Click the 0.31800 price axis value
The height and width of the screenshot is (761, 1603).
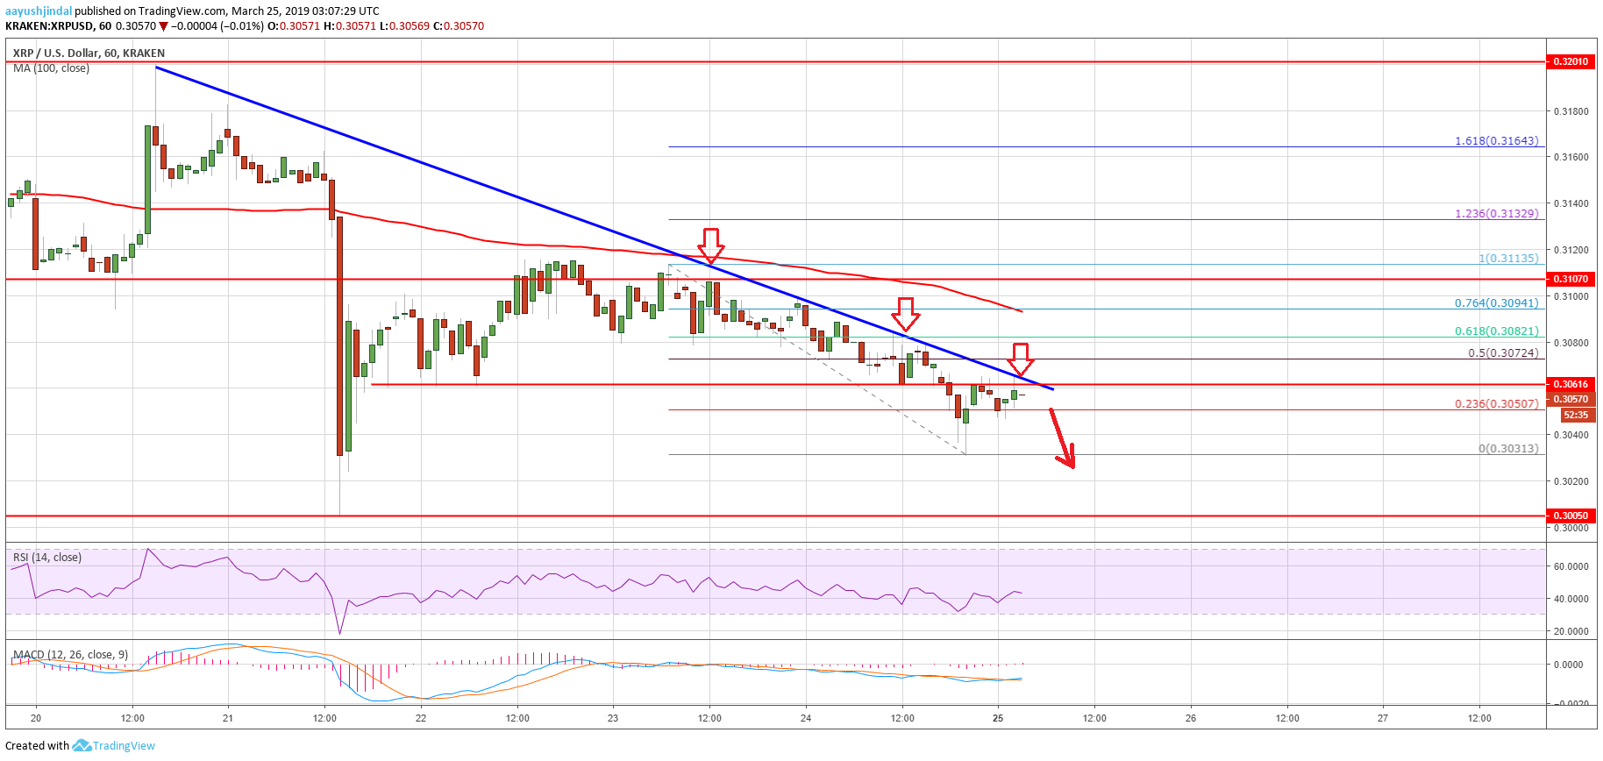(1570, 111)
